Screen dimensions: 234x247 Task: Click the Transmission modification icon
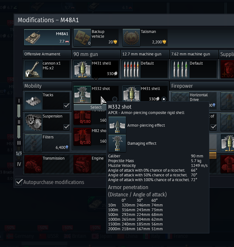(x=33, y=164)
